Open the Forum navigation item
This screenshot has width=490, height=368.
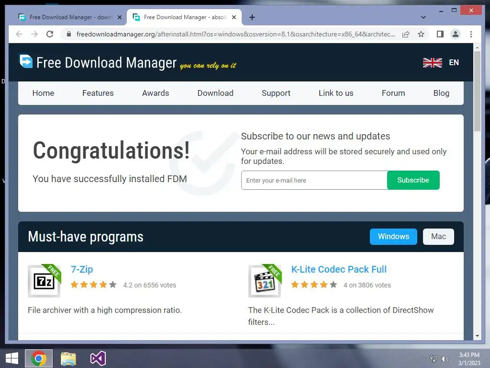[x=393, y=93]
